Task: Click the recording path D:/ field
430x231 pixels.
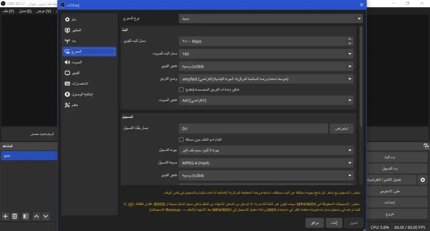Action: tap(253, 129)
